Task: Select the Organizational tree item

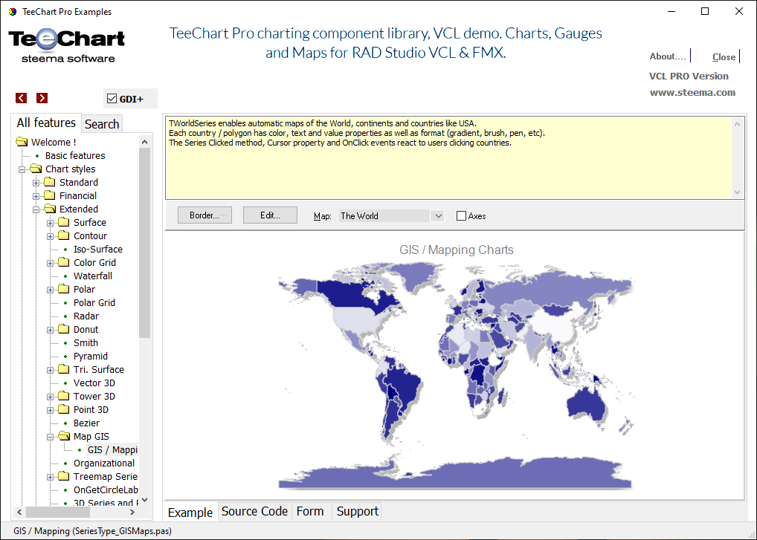Action: (x=104, y=463)
